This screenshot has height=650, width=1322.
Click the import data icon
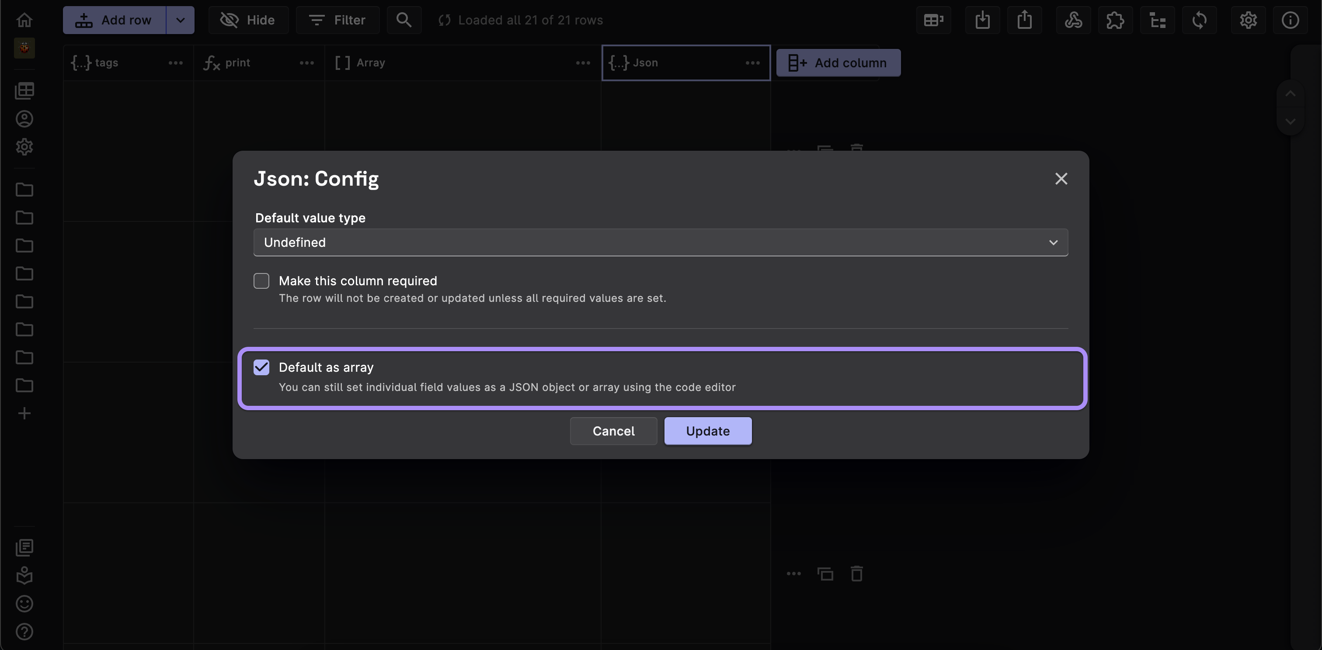pyautogui.click(x=982, y=20)
